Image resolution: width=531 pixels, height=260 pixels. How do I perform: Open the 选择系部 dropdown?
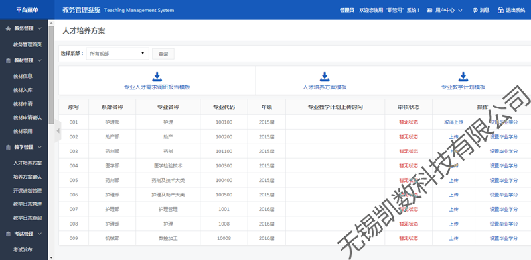117,54
